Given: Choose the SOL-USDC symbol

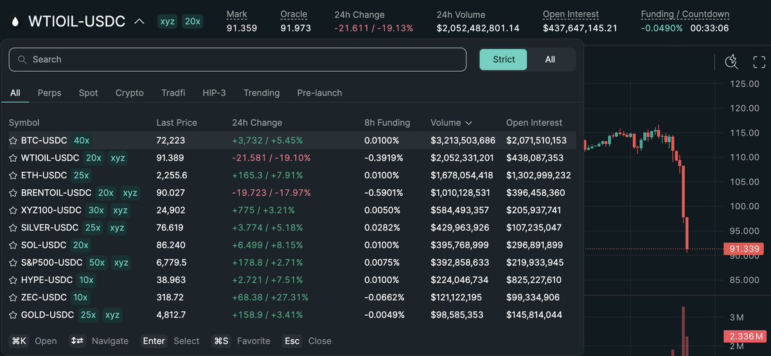Looking at the screenshot, I should pos(44,245).
